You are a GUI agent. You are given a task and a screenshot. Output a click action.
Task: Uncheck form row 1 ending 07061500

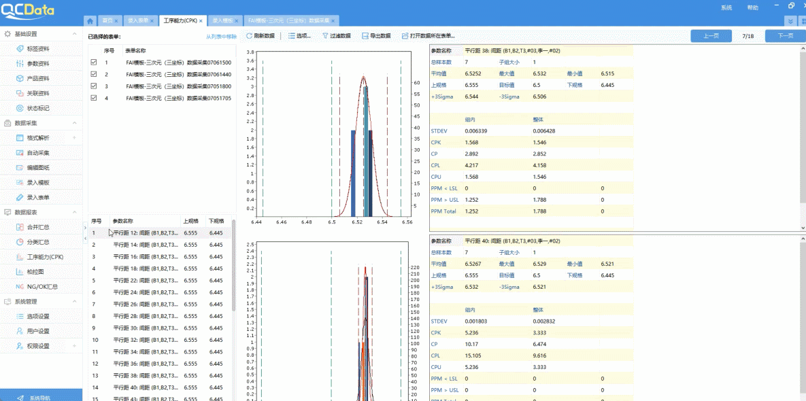point(94,63)
